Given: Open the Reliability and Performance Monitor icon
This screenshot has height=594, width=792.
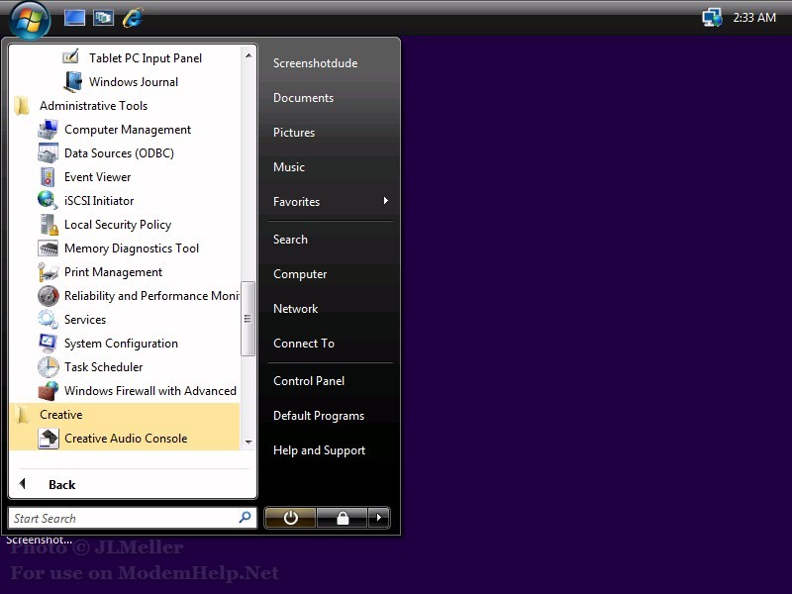Looking at the screenshot, I should pos(48,296).
